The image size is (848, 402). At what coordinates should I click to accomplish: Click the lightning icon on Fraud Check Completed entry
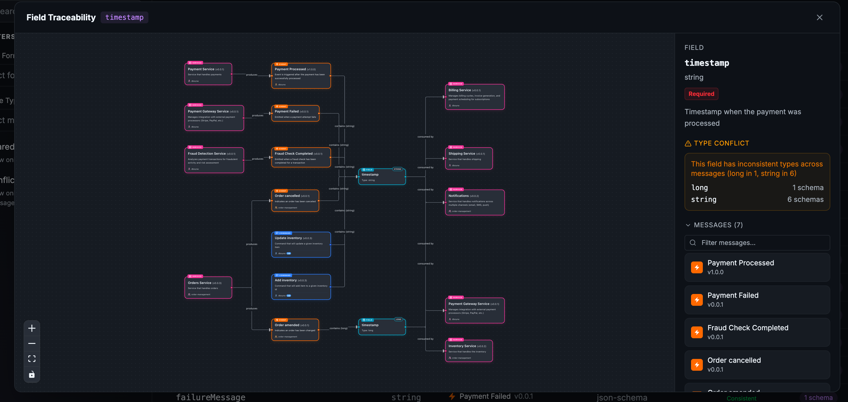(x=697, y=332)
